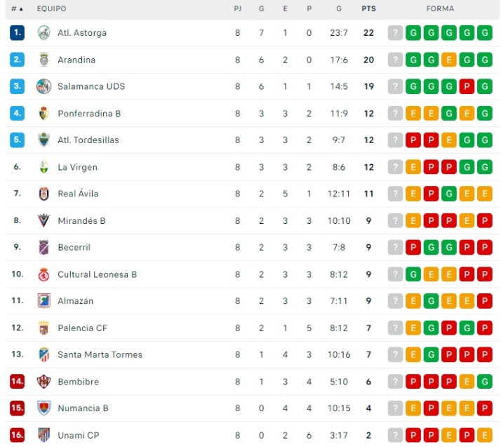Click the Unami CP crest icon

point(44,435)
